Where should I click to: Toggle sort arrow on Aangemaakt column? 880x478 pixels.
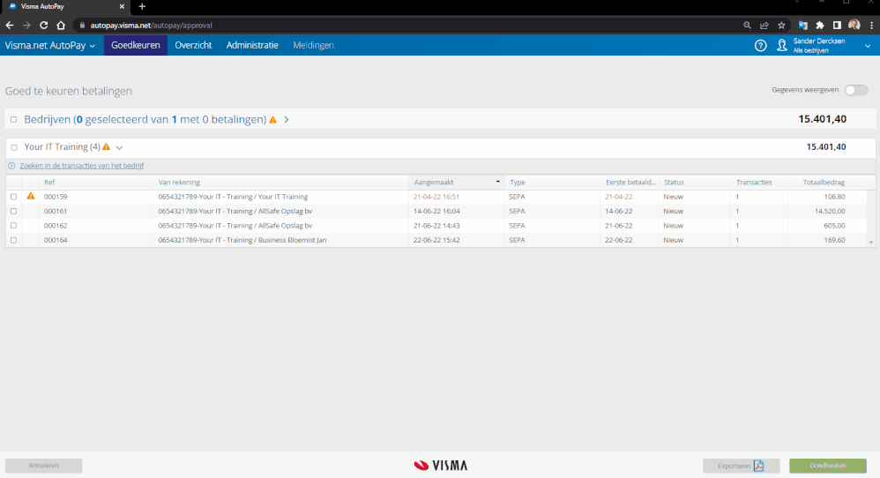click(x=498, y=182)
